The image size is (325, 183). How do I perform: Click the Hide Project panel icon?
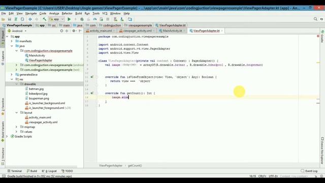point(80,31)
